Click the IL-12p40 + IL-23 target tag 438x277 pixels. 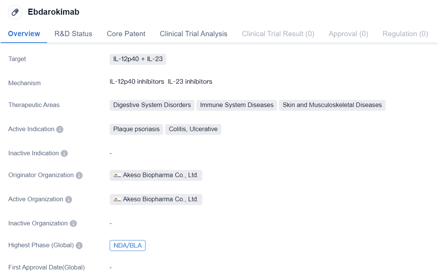point(138,59)
